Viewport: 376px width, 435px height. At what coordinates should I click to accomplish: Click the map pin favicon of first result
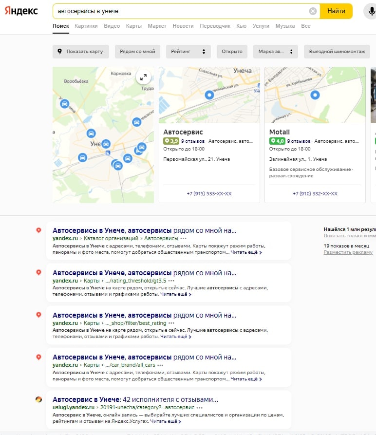[x=39, y=230]
